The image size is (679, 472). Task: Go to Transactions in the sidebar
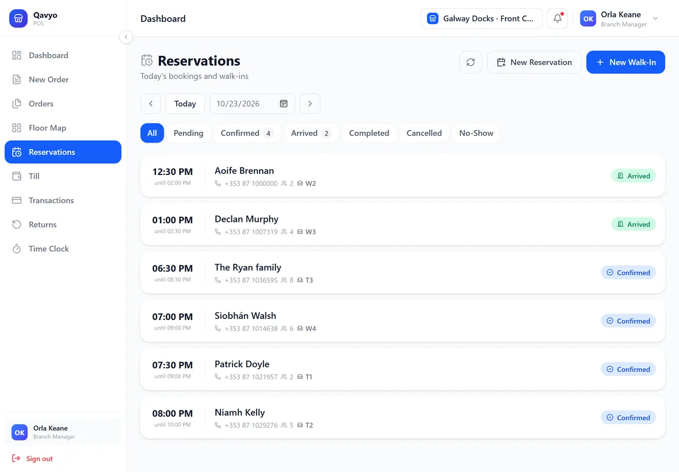click(63, 200)
